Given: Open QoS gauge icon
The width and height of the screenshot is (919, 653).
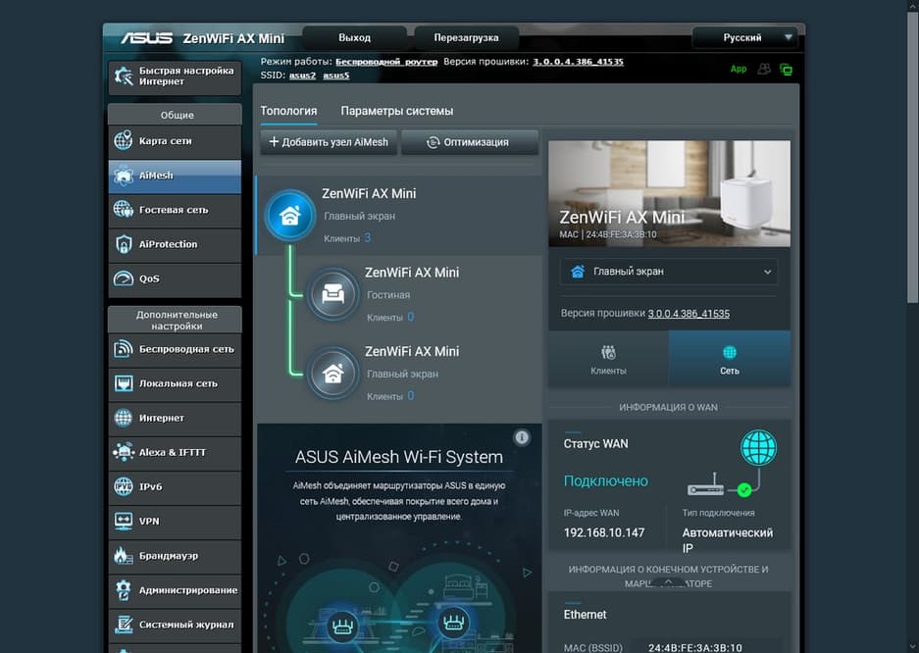Looking at the screenshot, I should click(123, 278).
